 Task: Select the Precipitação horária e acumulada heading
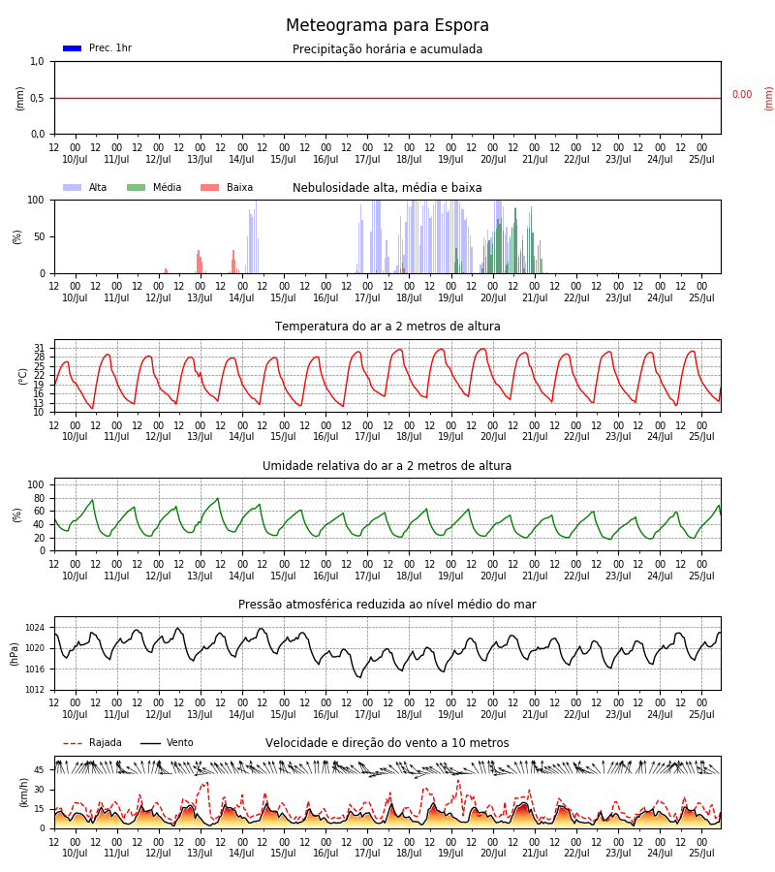click(x=387, y=49)
